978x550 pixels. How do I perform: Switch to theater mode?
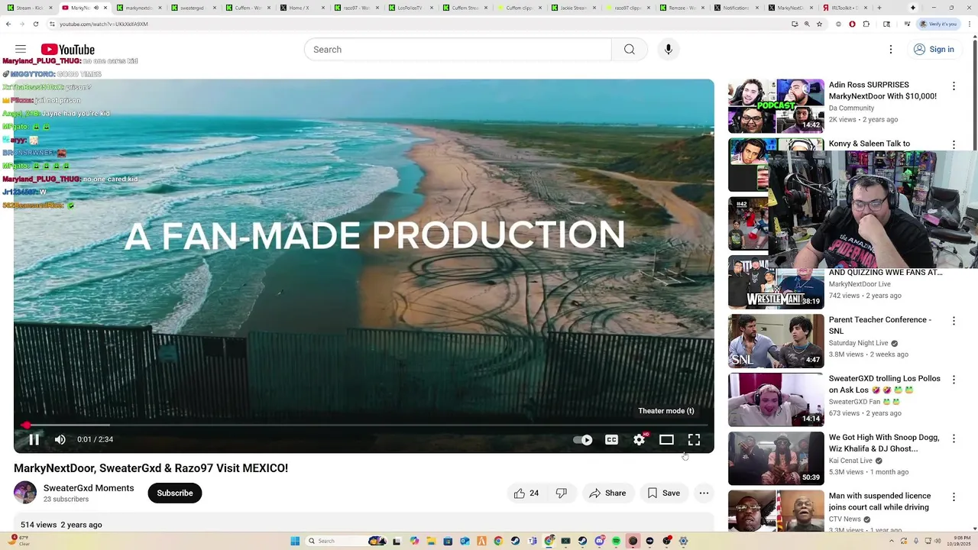point(666,440)
